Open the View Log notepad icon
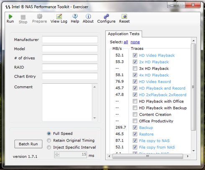The width and height of the screenshot is (205, 170). point(59,16)
